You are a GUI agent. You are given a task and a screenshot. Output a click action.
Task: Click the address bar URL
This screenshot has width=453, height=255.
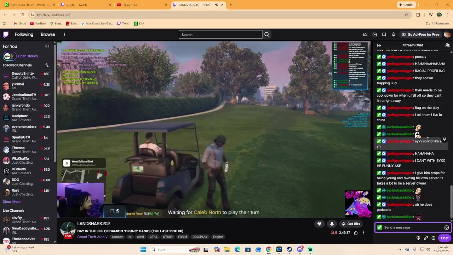pos(53,15)
